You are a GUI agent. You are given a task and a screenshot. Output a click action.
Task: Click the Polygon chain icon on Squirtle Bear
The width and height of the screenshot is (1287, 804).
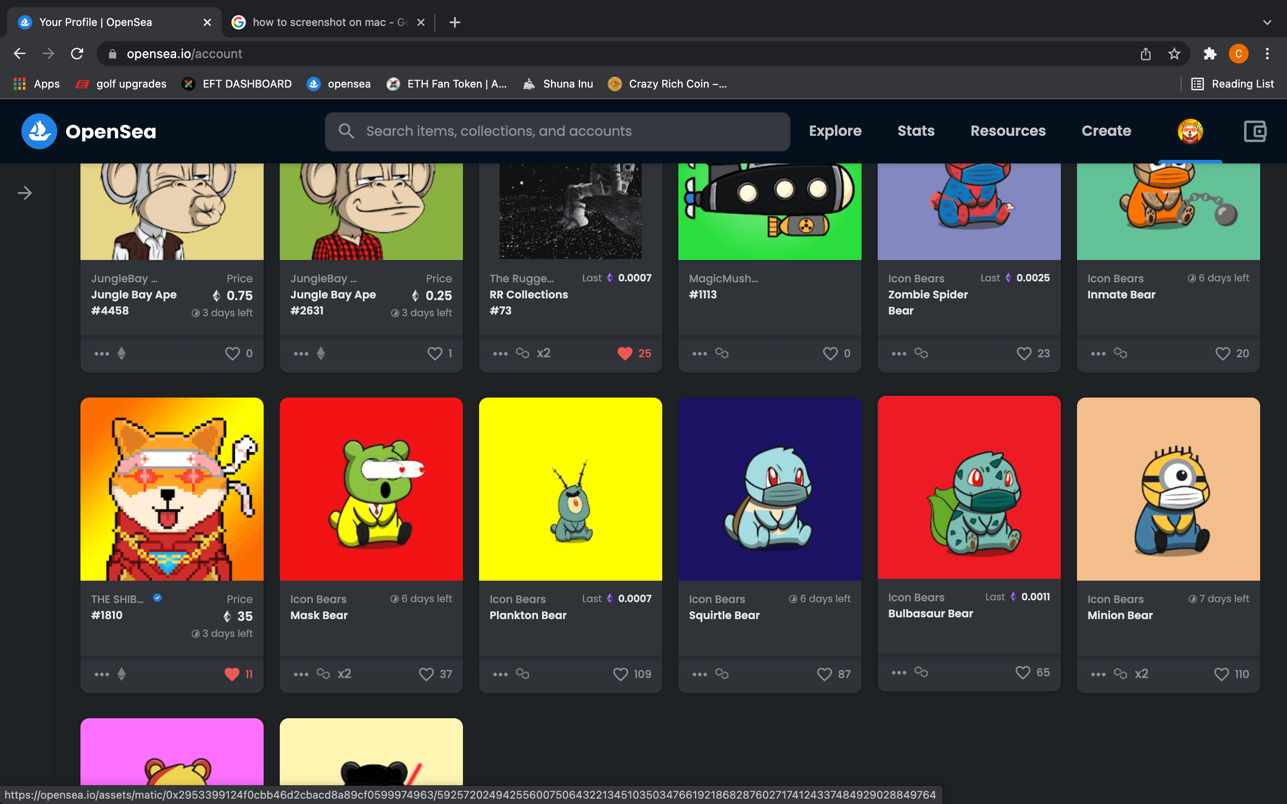[x=722, y=674]
